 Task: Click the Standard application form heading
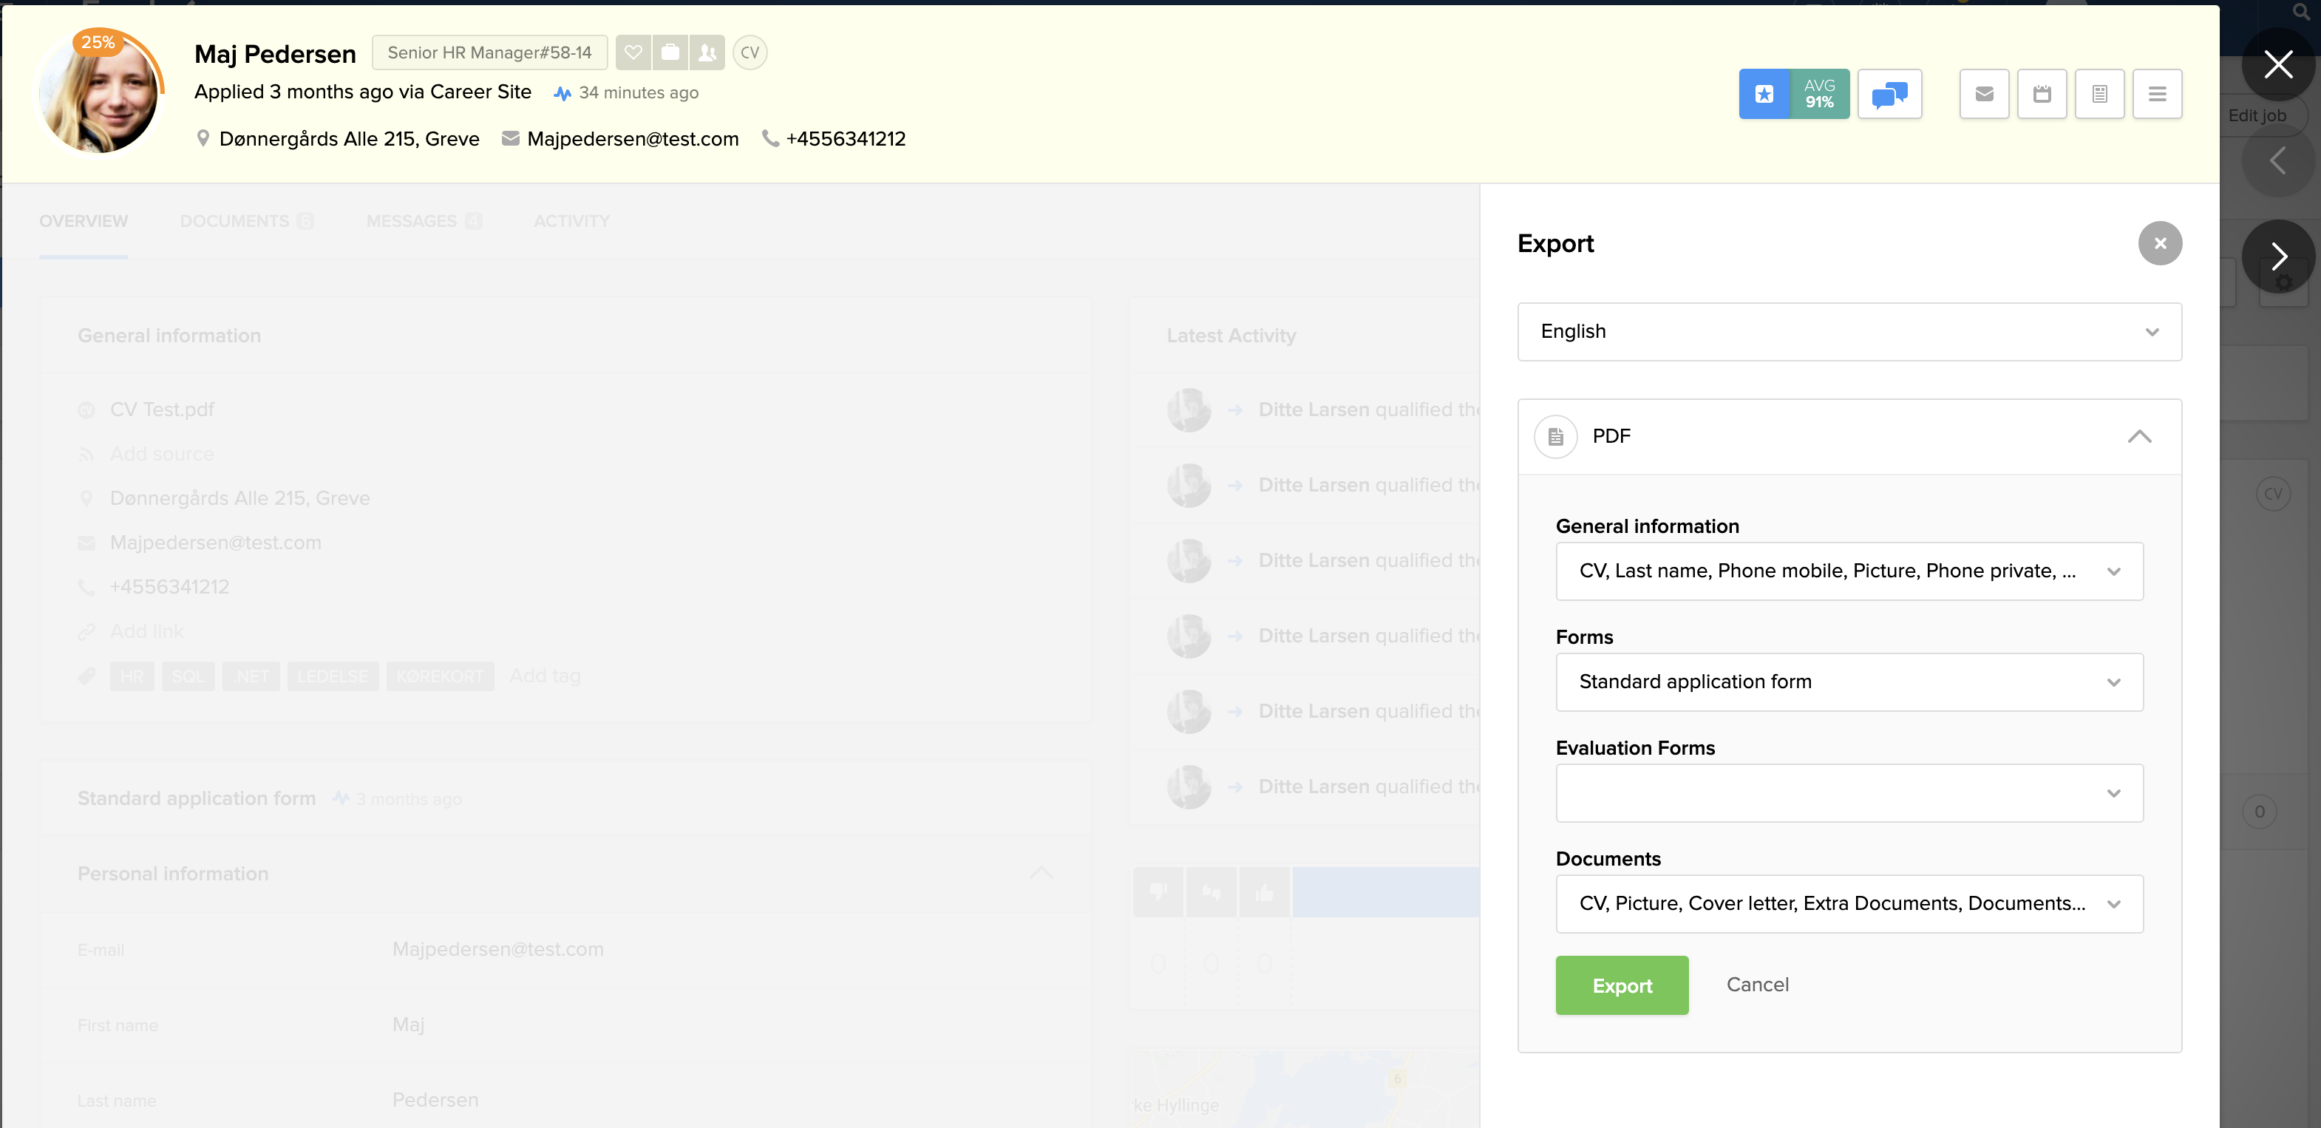coord(197,799)
